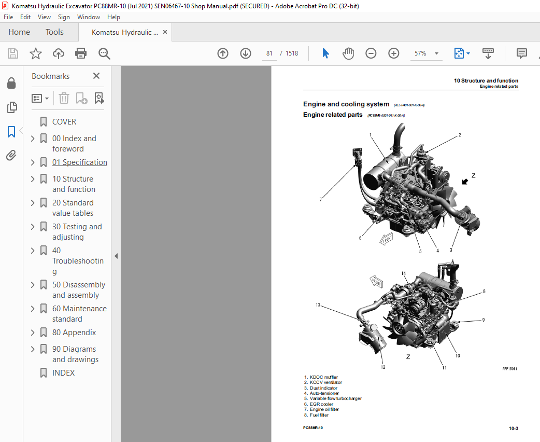Toggle the Bookmarks panel icon in sidebar
This screenshot has width=540, height=442.
click(11, 131)
